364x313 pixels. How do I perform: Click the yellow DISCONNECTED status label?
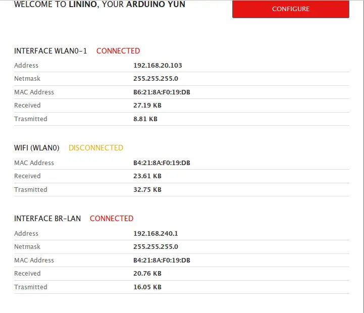[x=96, y=148]
